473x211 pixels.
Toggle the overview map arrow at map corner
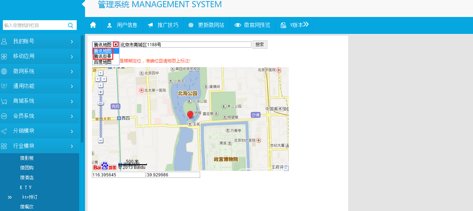click(286, 168)
